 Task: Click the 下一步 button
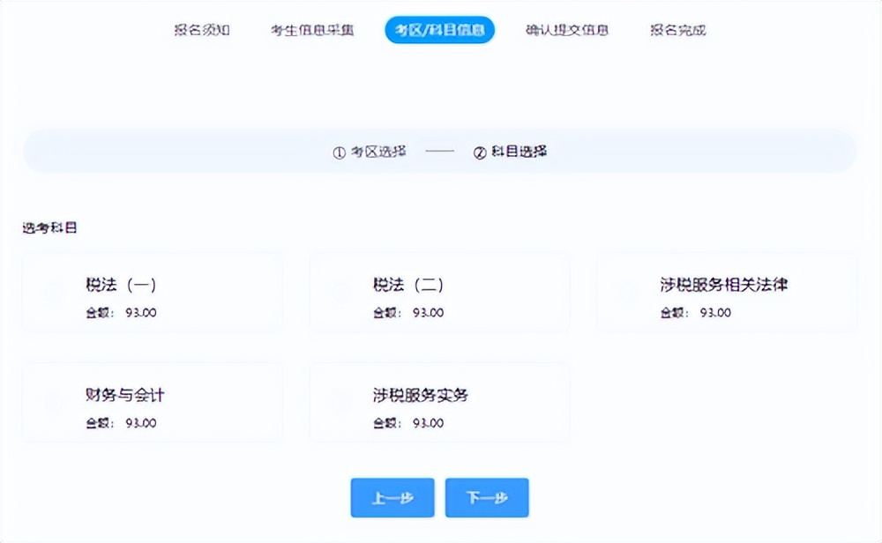click(x=487, y=497)
